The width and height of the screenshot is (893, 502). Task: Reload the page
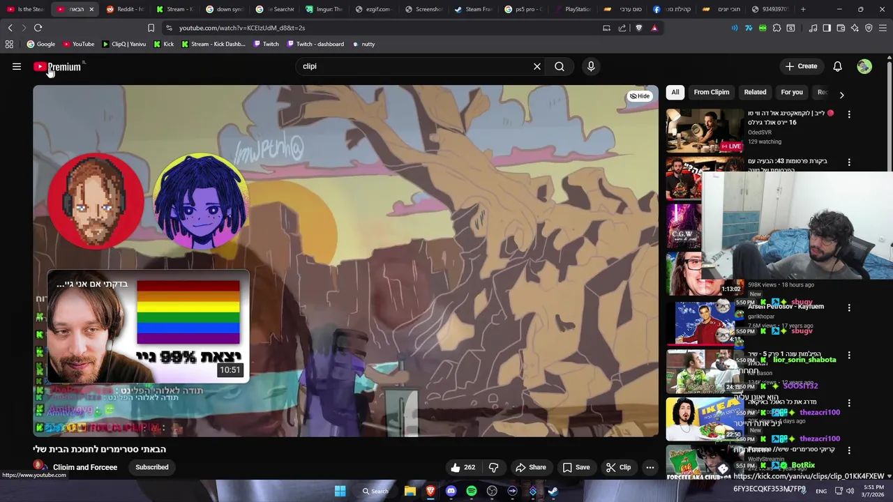[x=38, y=28]
